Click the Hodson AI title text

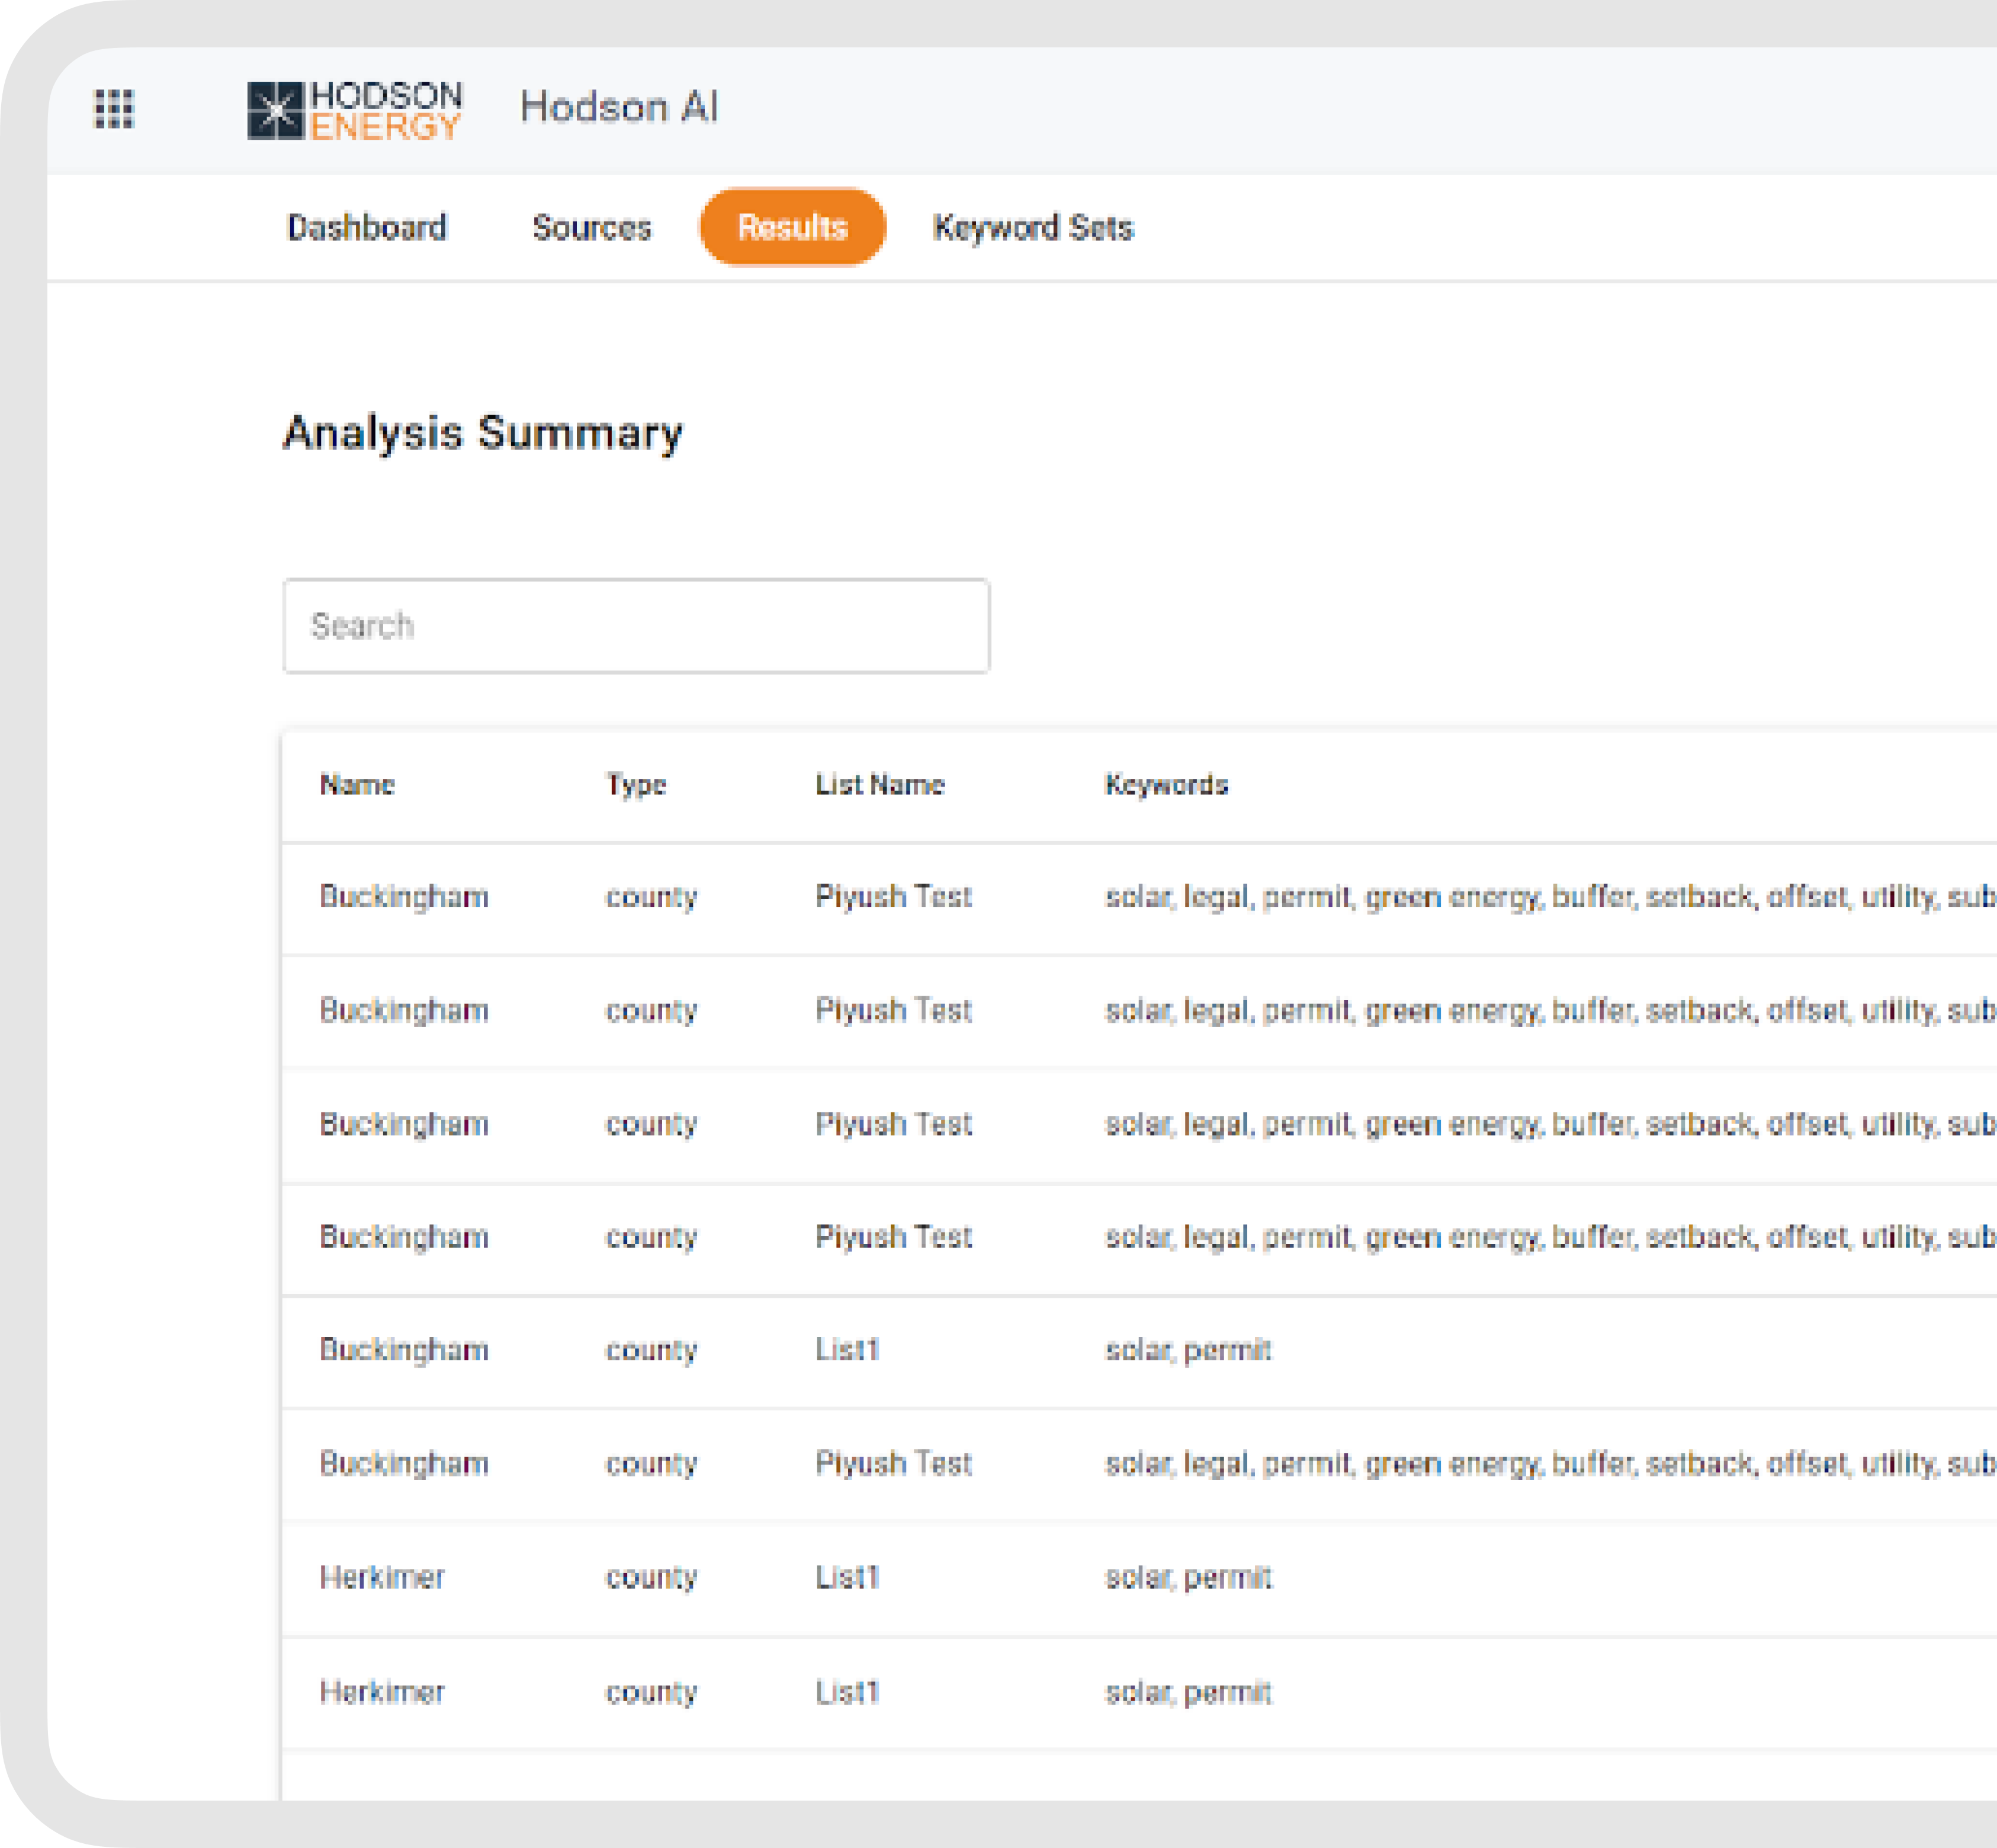[x=619, y=107]
